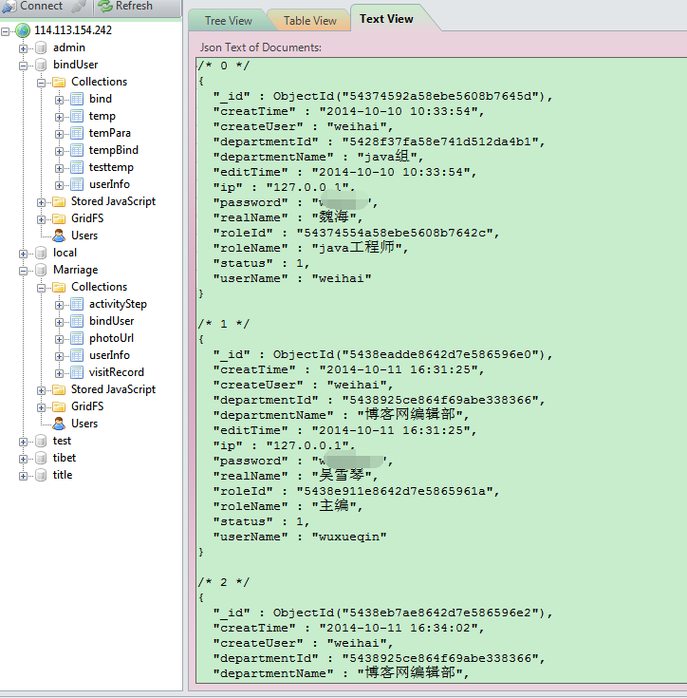This screenshot has height=698, width=687.
Task: Click the roleId 5438e911e8642d7e5865961a line
Action: click(x=356, y=491)
